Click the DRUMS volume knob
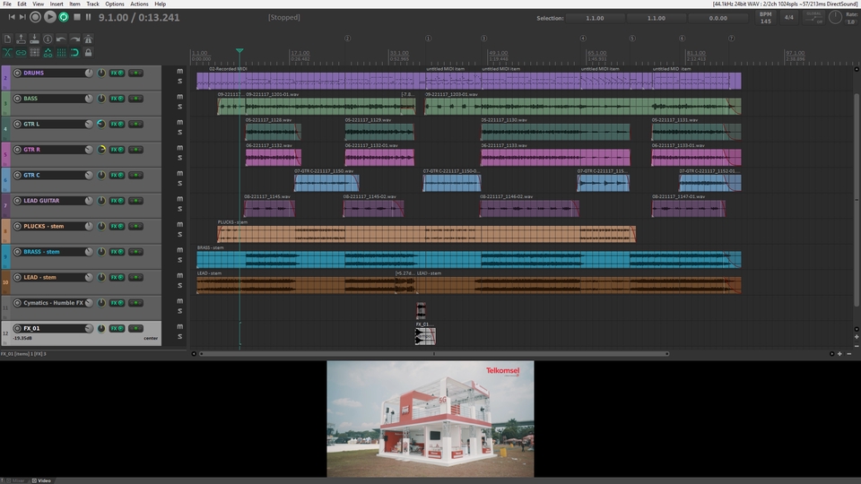The height and width of the screenshot is (484, 861). click(x=89, y=73)
